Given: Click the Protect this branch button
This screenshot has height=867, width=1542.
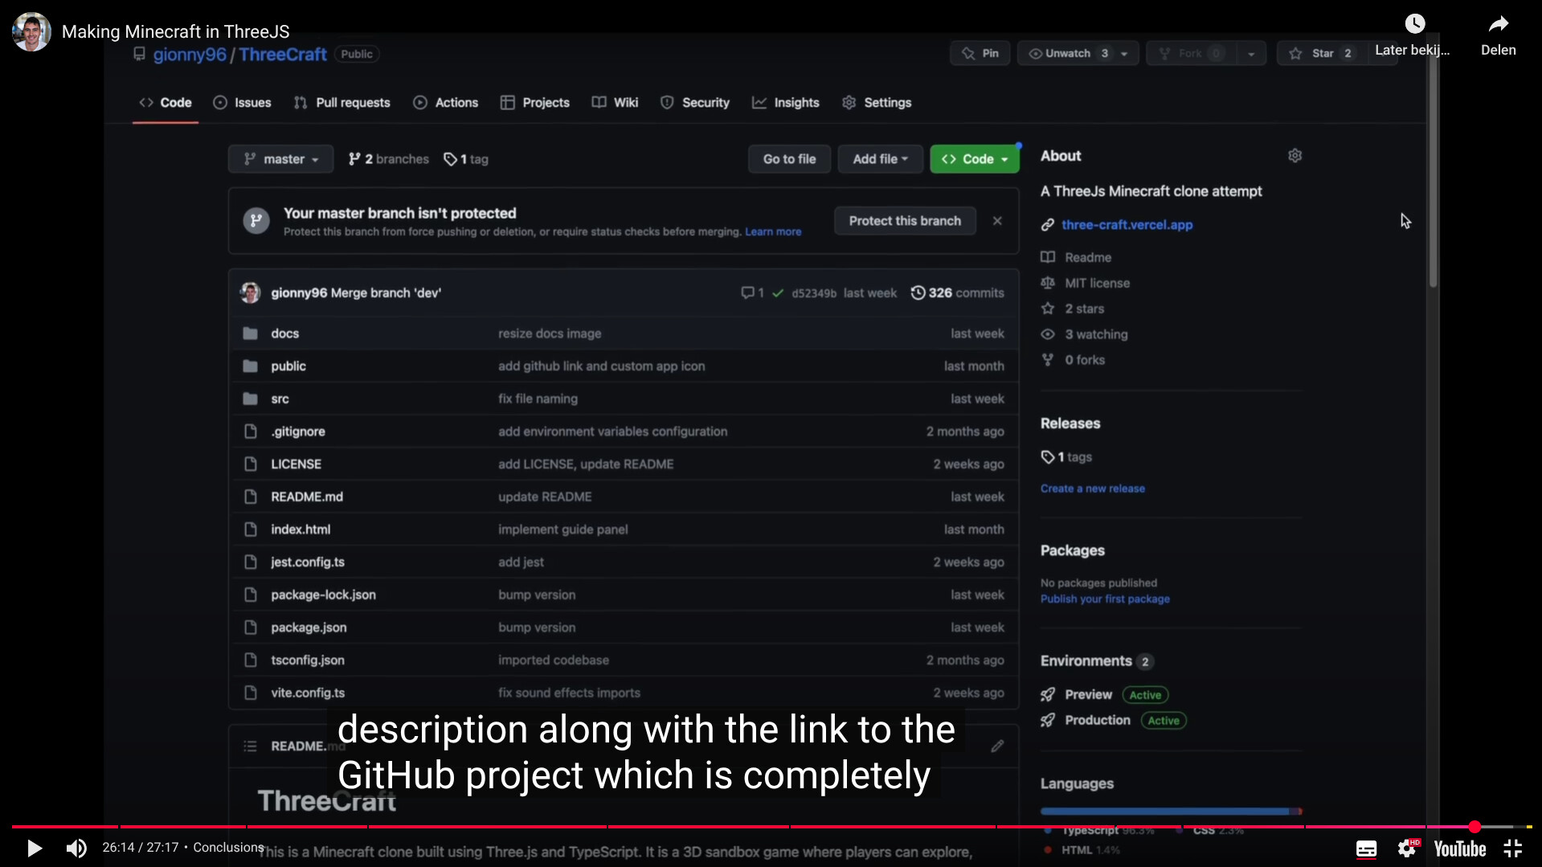Looking at the screenshot, I should (905, 221).
